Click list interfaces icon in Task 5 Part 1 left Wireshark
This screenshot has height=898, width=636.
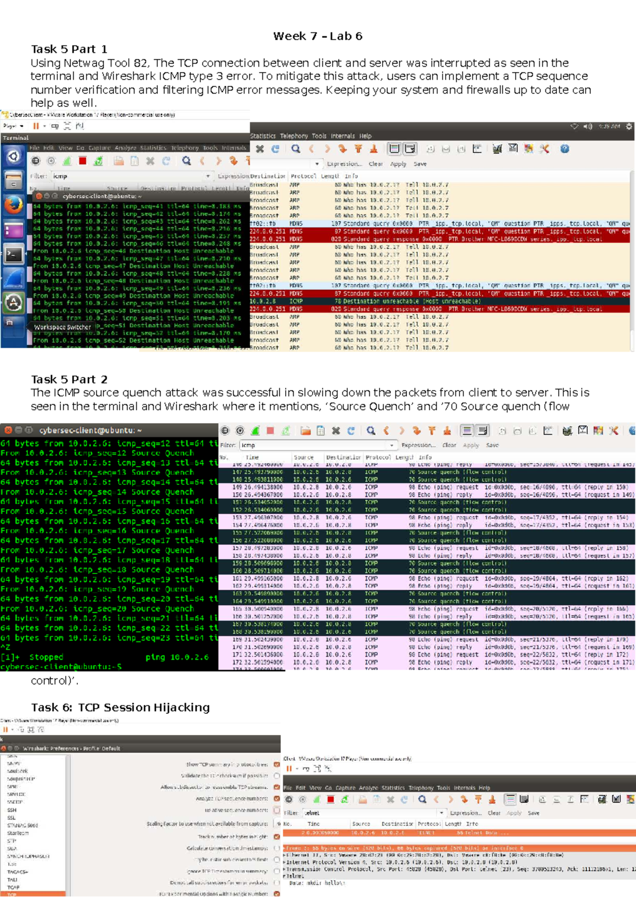tap(36, 161)
